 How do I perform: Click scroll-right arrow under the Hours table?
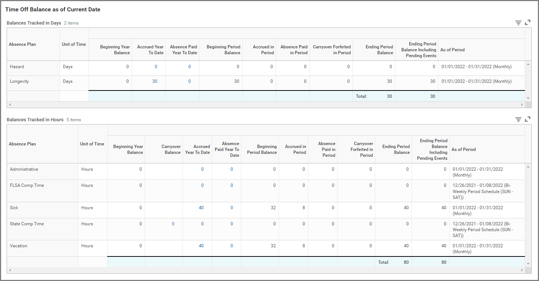[522, 270]
